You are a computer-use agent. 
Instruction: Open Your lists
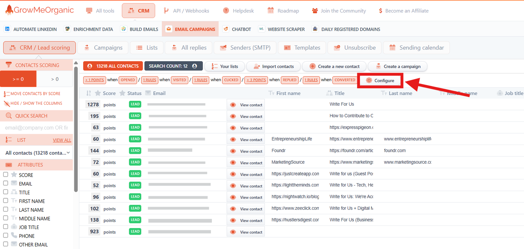[x=225, y=66]
